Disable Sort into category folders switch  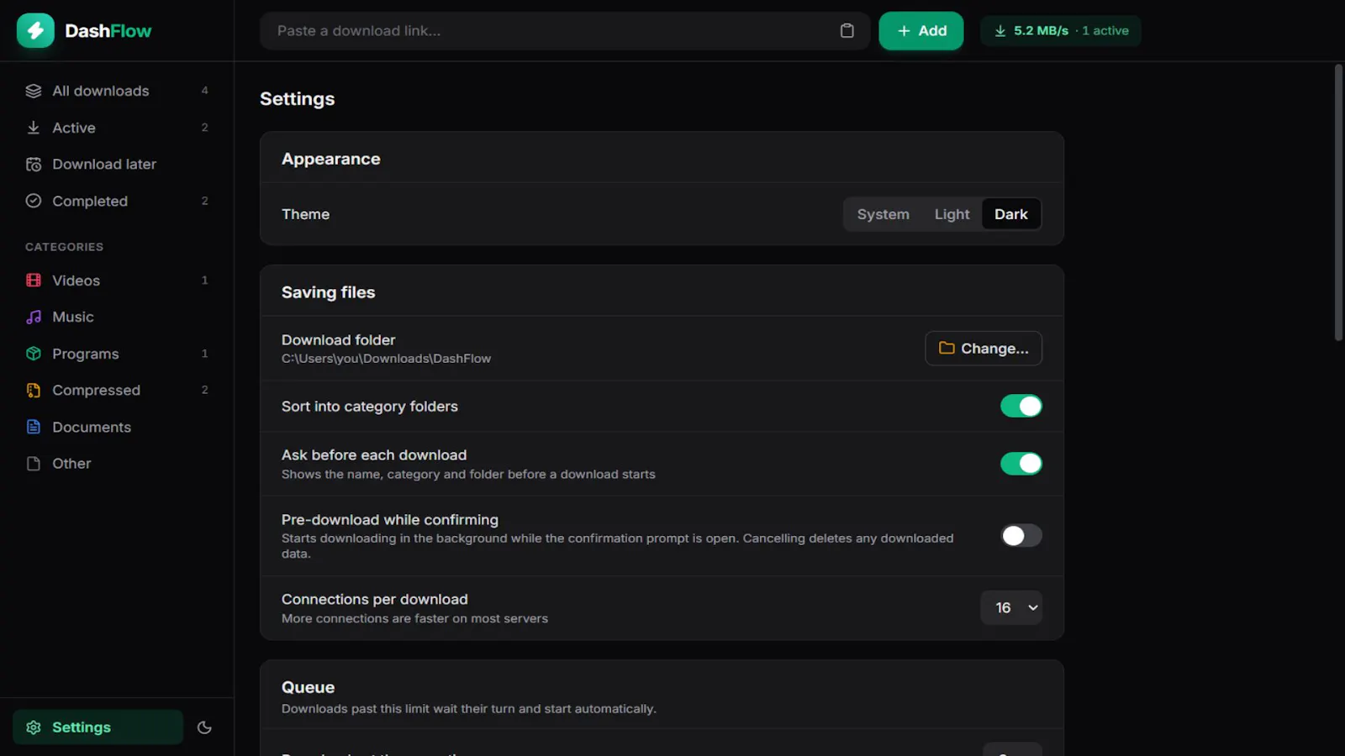point(1021,407)
